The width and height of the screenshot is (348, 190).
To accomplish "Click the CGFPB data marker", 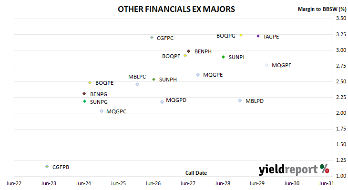I will [47, 167].
